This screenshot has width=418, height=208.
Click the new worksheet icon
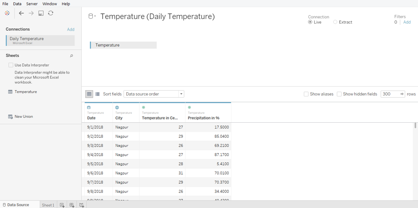tap(62, 205)
